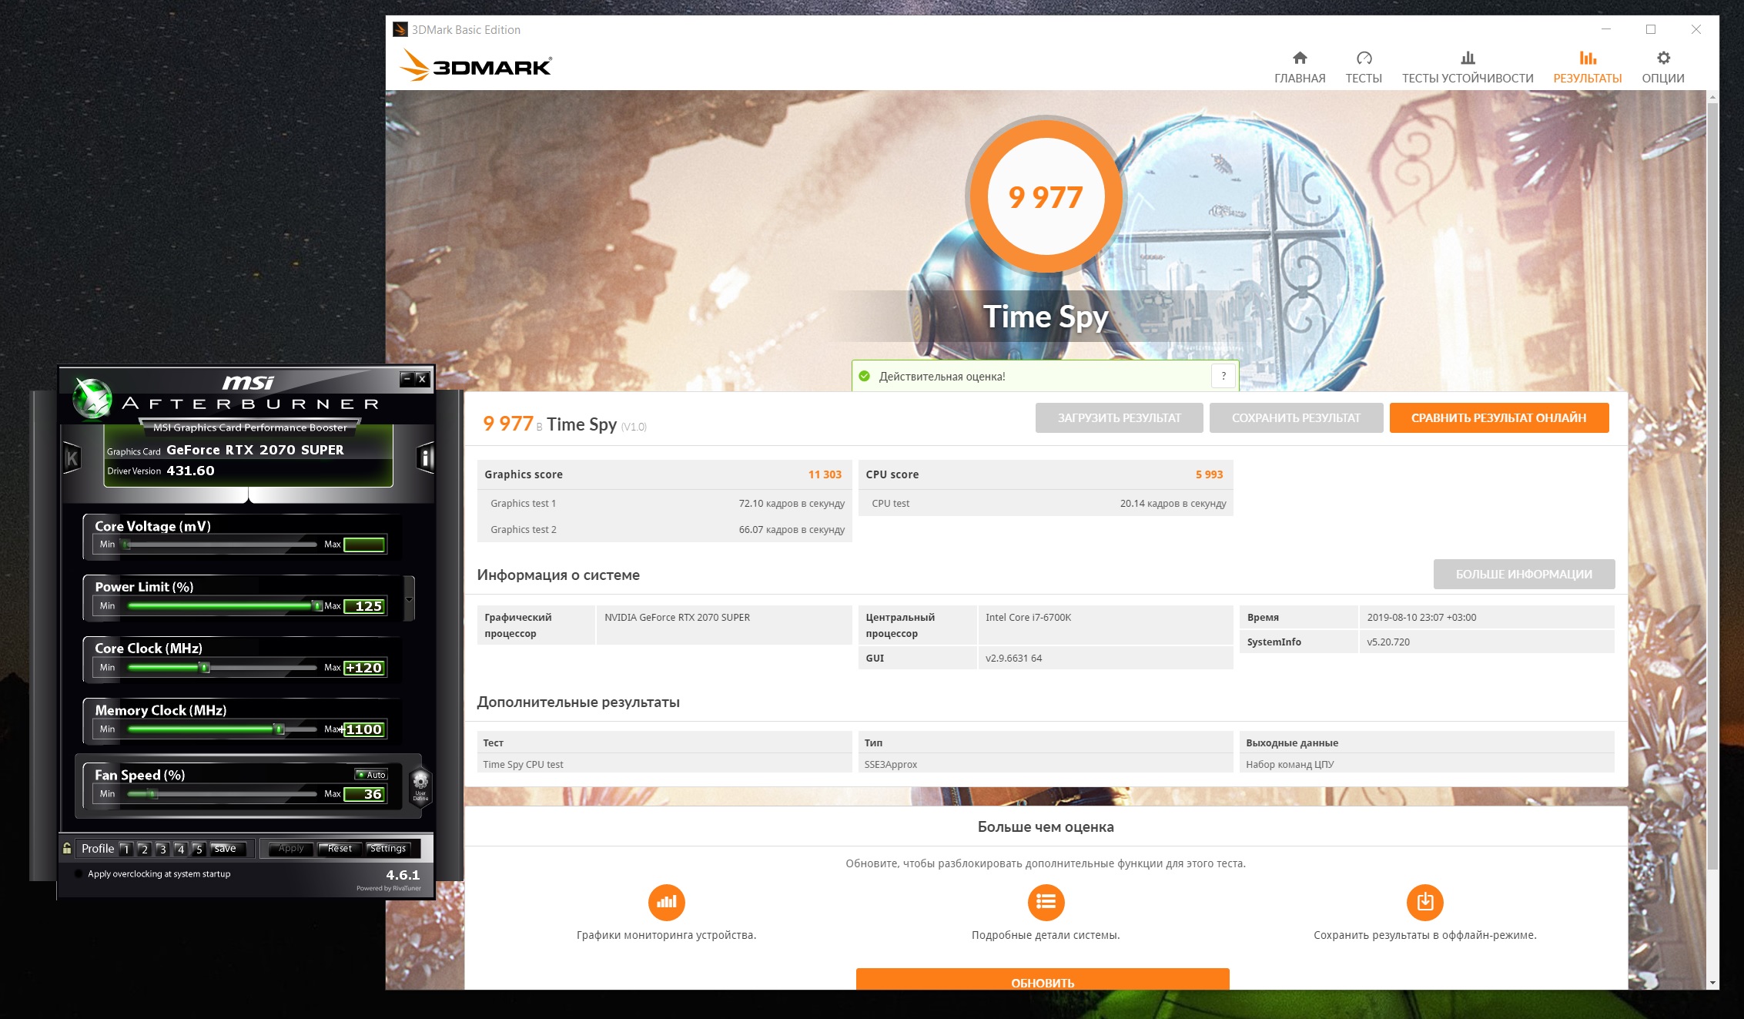The image size is (1744, 1019).
Task: Open the Kombustor K side button
Action: click(x=72, y=459)
